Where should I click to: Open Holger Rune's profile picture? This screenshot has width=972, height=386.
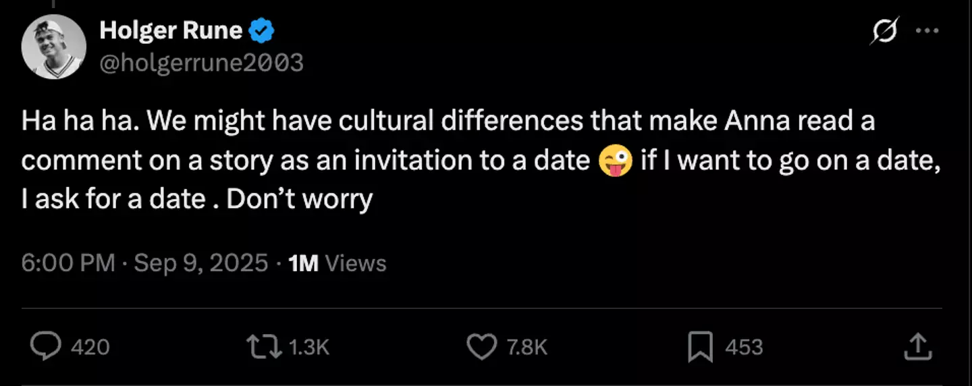(x=53, y=46)
